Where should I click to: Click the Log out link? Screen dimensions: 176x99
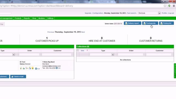171,13
